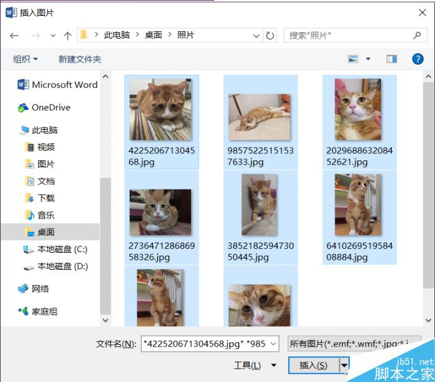Nudge navigation pane up with scroll arrow
Screen dimensions: 435x382
[x=105, y=76]
